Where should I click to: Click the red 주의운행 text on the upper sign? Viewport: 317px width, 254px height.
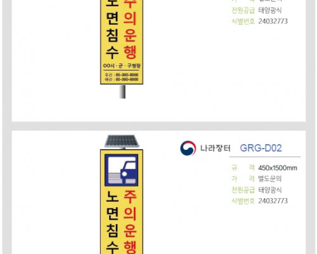tap(130, 29)
